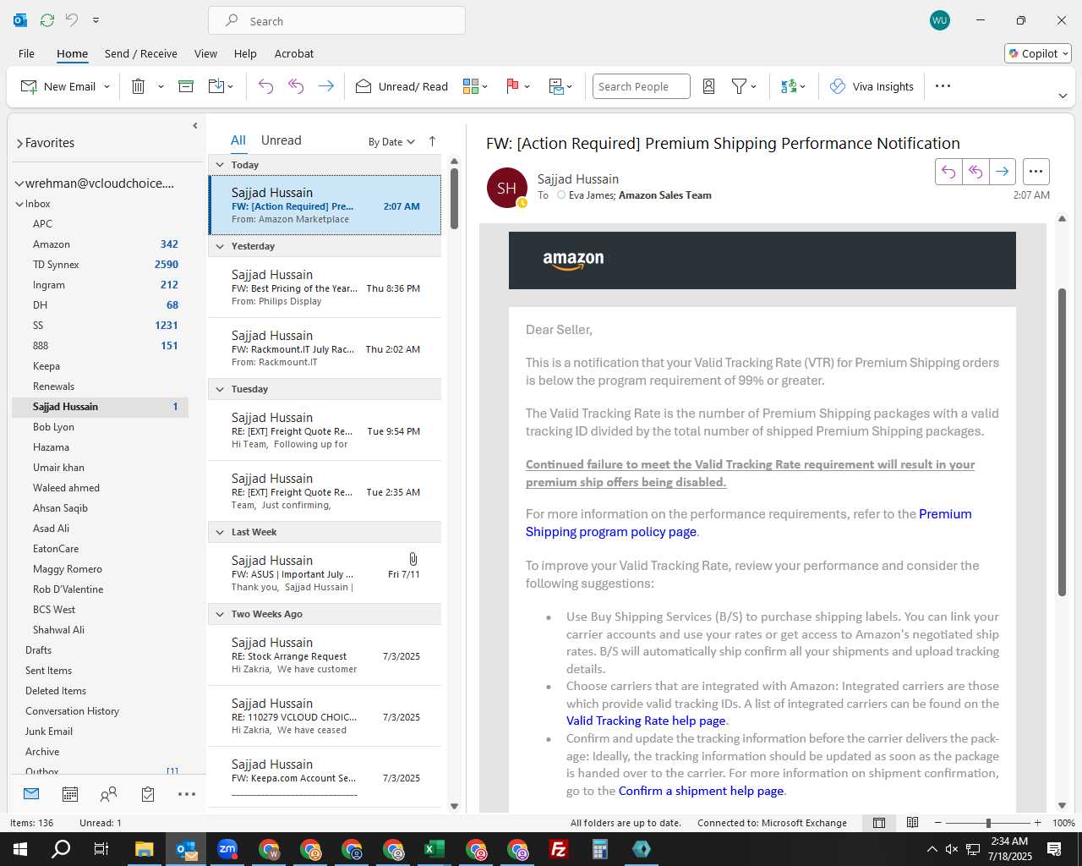The width and height of the screenshot is (1082, 866).
Task: Switch to the Tasks view icon
Action: [x=148, y=794]
